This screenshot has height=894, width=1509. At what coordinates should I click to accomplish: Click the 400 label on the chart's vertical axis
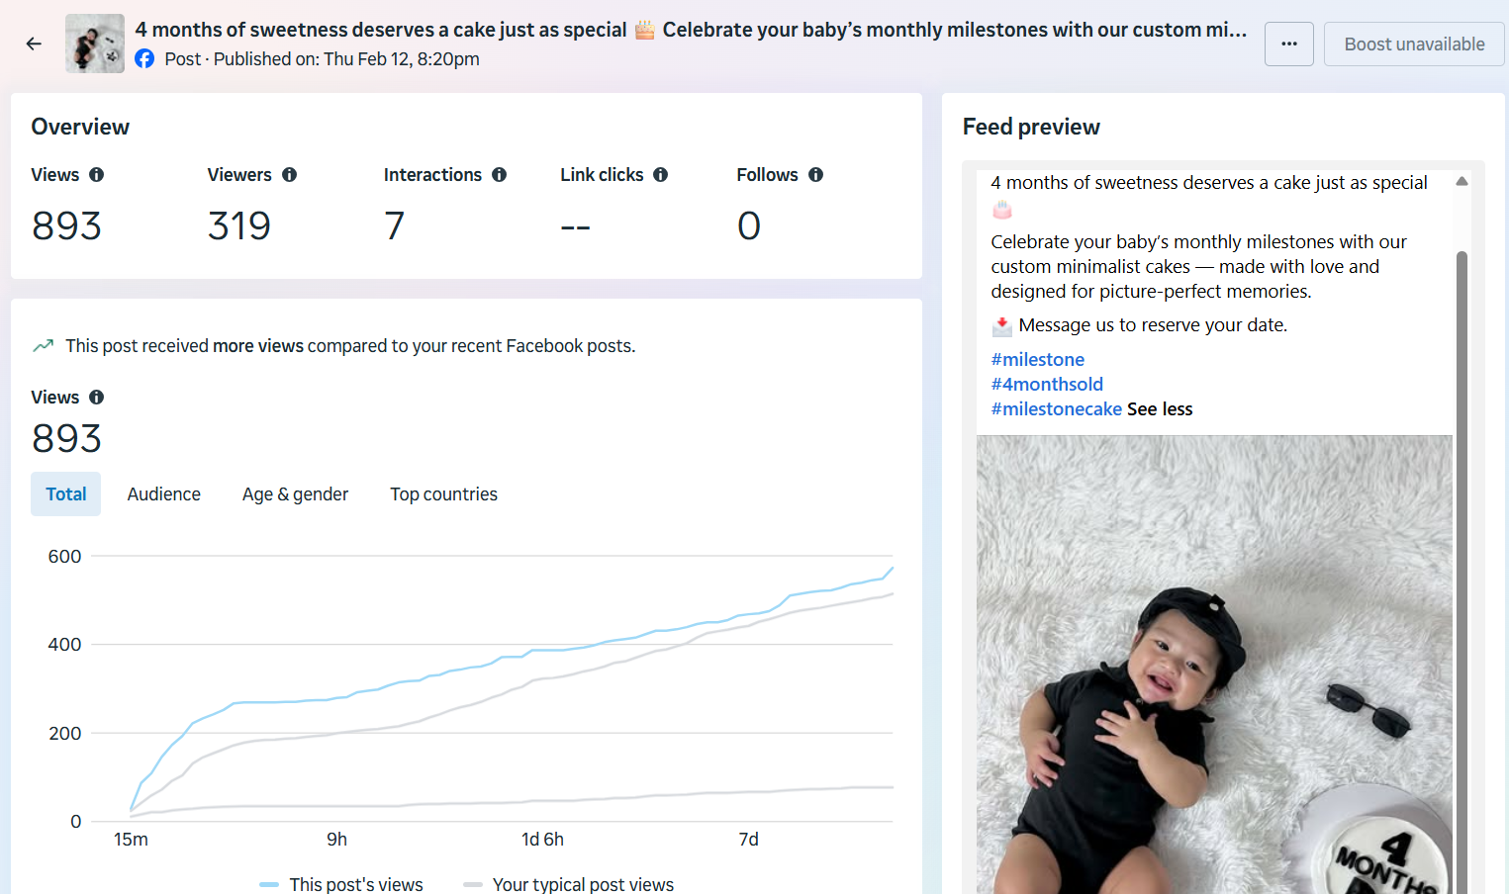(64, 645)
